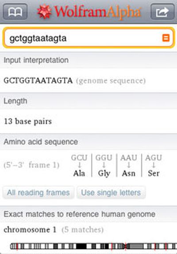
Task: Click the first red match marker on ideogram
Action: (17, 246)
